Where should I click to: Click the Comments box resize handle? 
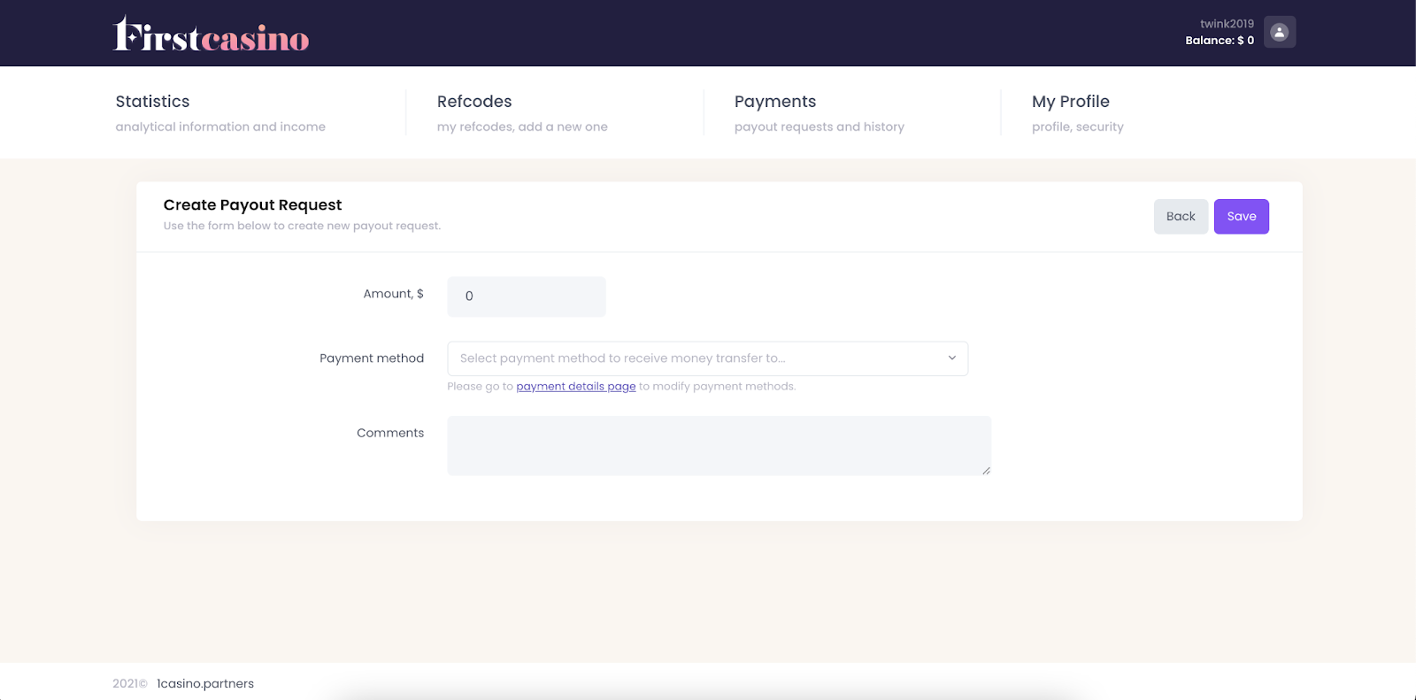pyautogui.click(x=985, y=470)
